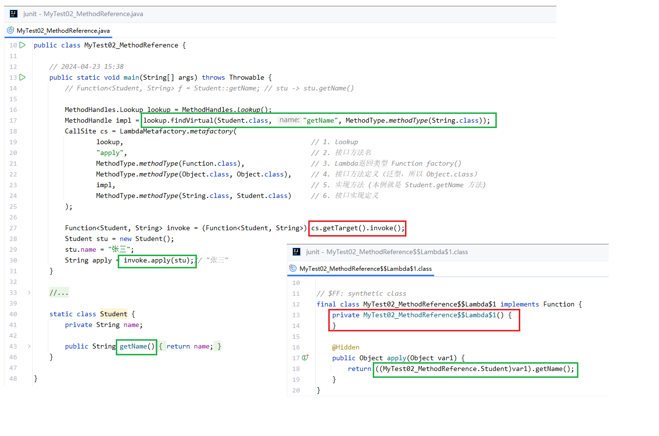Click "MethodHandles.Lookup" type on line 16
The width and height of the screenshot is (659, 436).
104,109
